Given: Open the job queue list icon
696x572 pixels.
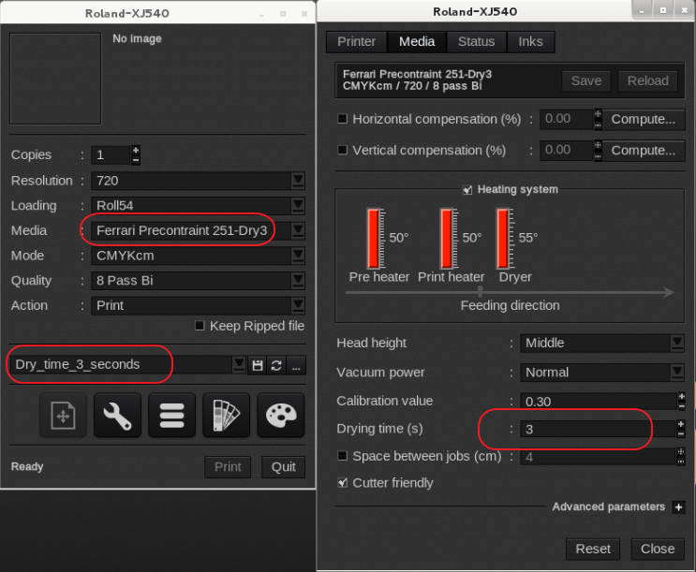Looking at the screenshot, I should (171, 416).
